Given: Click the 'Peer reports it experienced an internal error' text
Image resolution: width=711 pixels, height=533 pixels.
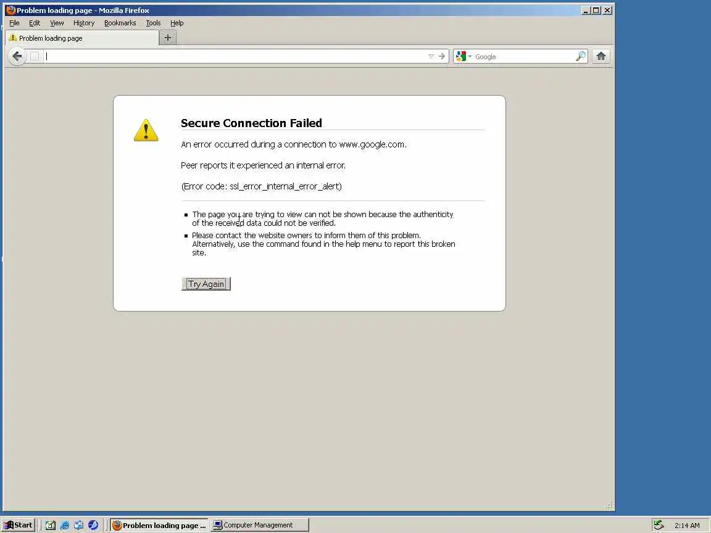Looking at the screenshot, I should click(263, 165).
